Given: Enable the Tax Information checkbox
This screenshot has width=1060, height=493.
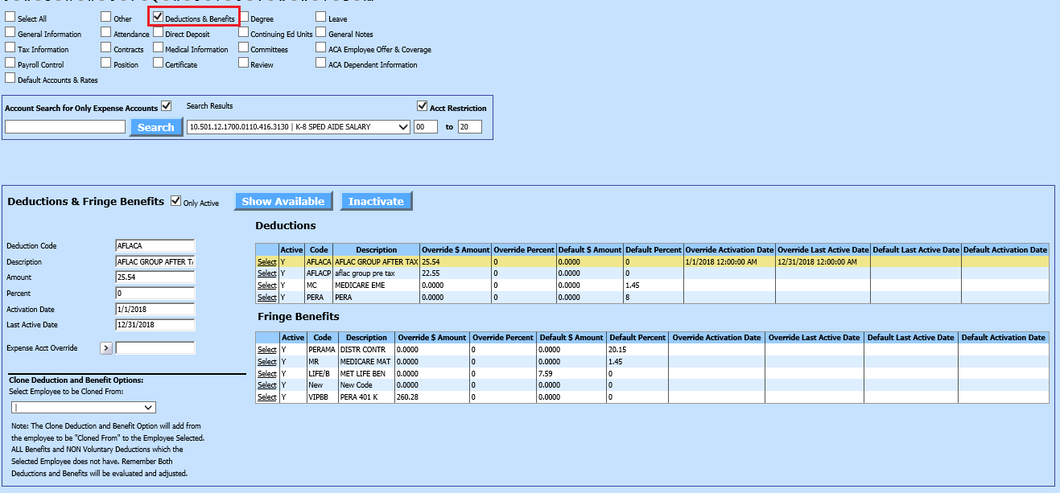Looking at the screenshot, I should (x=10, y=48).
